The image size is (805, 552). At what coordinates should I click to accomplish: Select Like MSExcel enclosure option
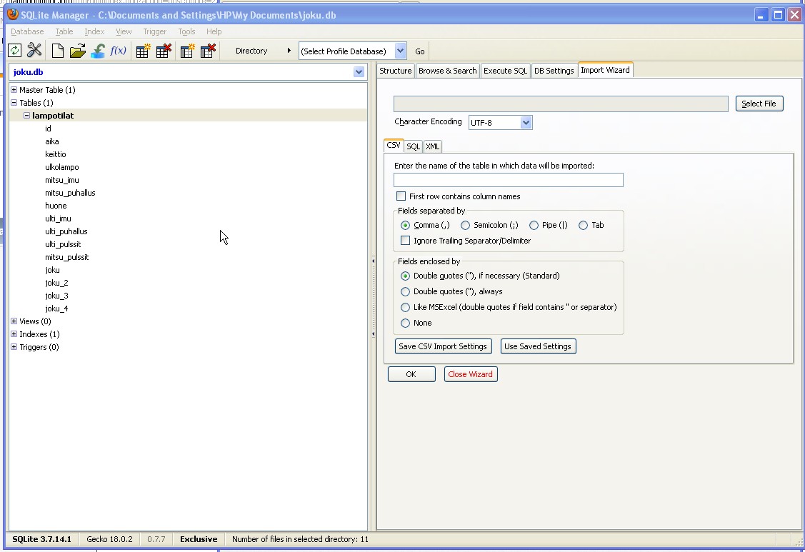(x=405, y=307)
